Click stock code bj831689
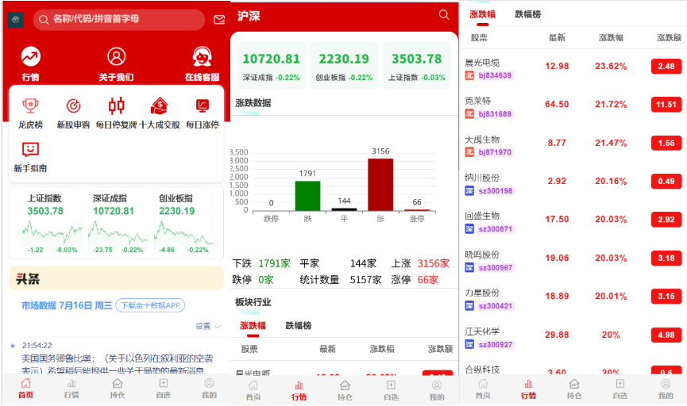Screen dimensions: 687x406 tap(495, 114)
